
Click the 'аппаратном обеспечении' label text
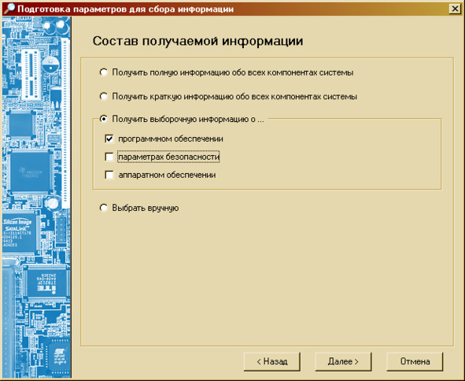point(167,175)
